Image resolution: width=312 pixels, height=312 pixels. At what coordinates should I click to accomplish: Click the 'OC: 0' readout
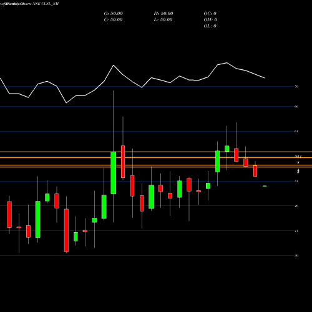[210, 14]
